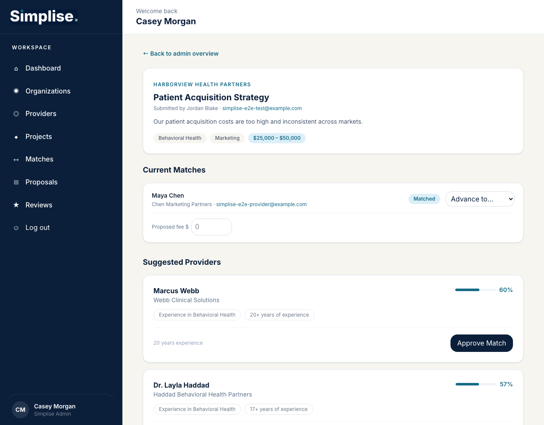Image resolution: width=544 pixels, height=425 pixels.
Task: Open submitter email simplise-e2e-test@example.com
Action: tap(262, 108)
